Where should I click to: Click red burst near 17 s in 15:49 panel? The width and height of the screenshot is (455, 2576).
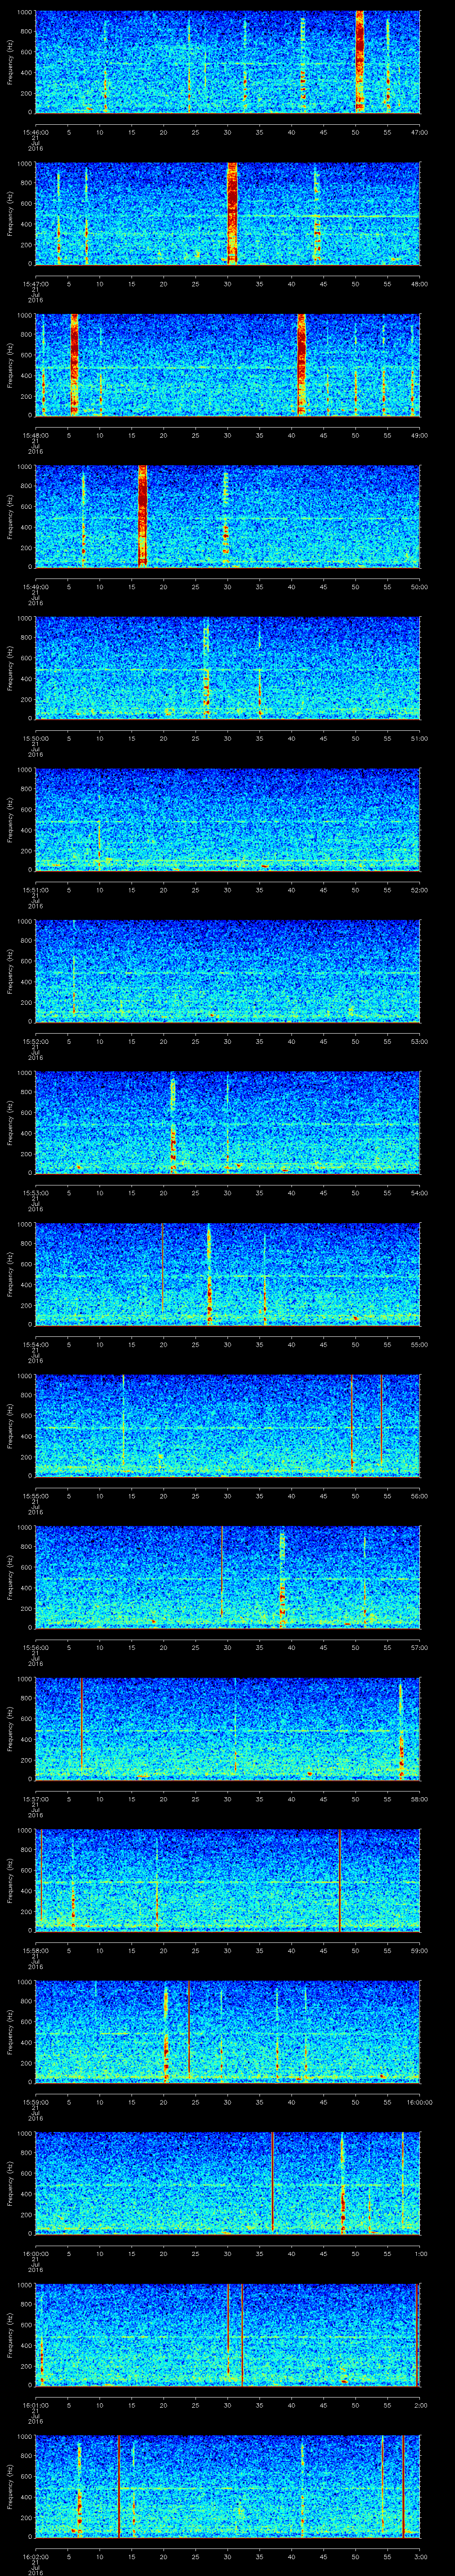[x=143, y=517]
